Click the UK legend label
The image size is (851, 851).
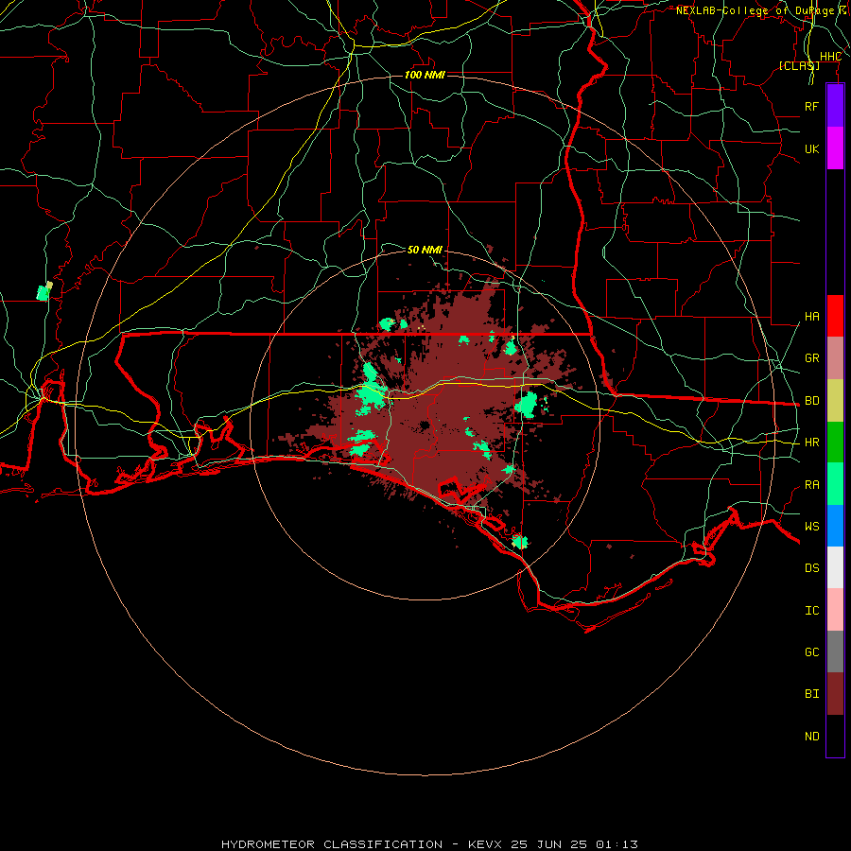[811, 149]
